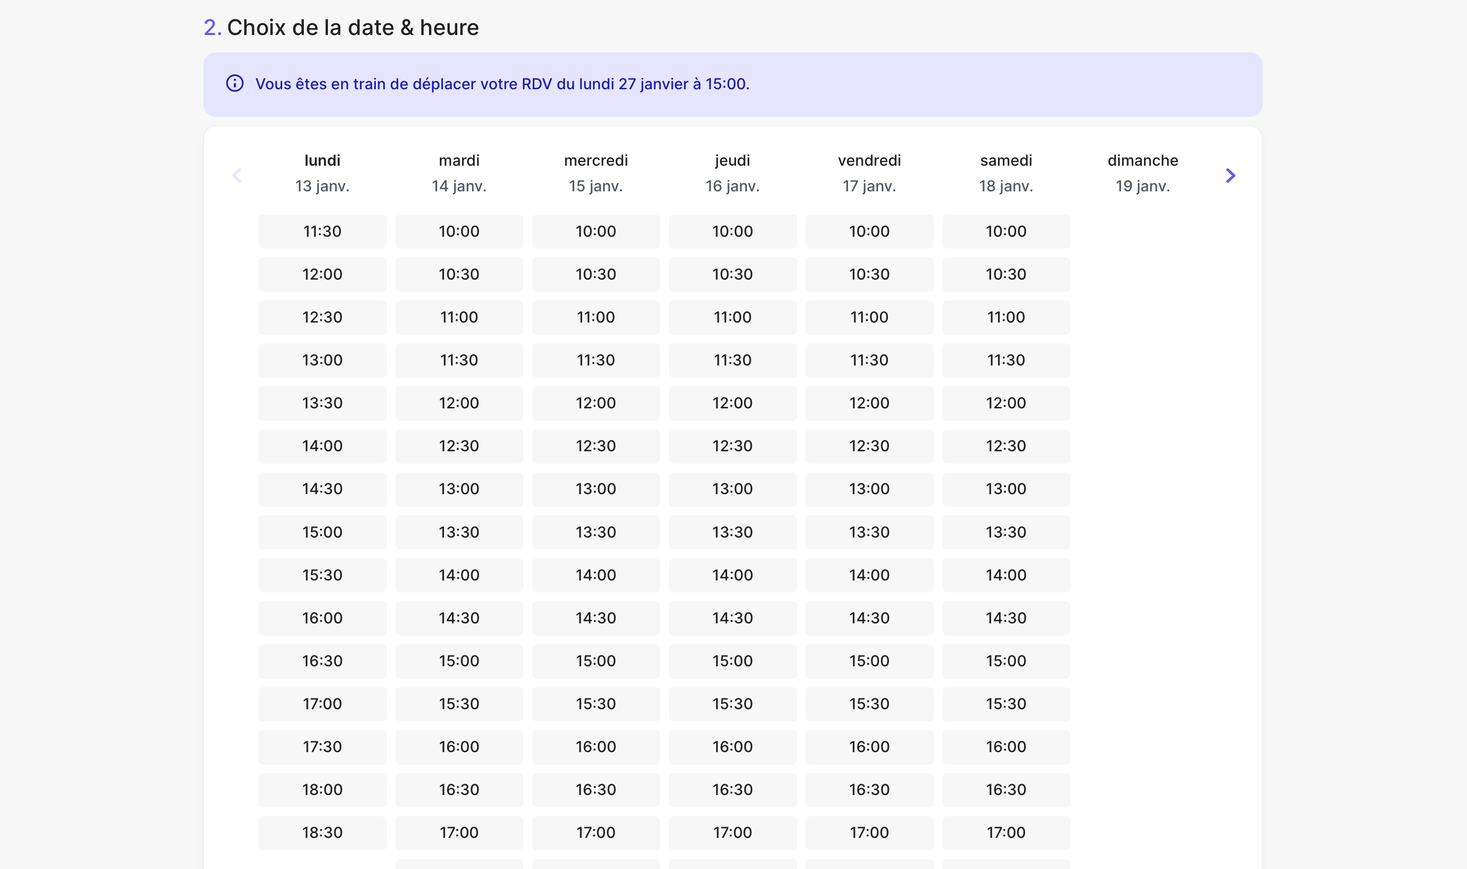This screenshot has height=869, width=1467.
Task: Go to previous week with left chevron
Action: coord(237,175)
